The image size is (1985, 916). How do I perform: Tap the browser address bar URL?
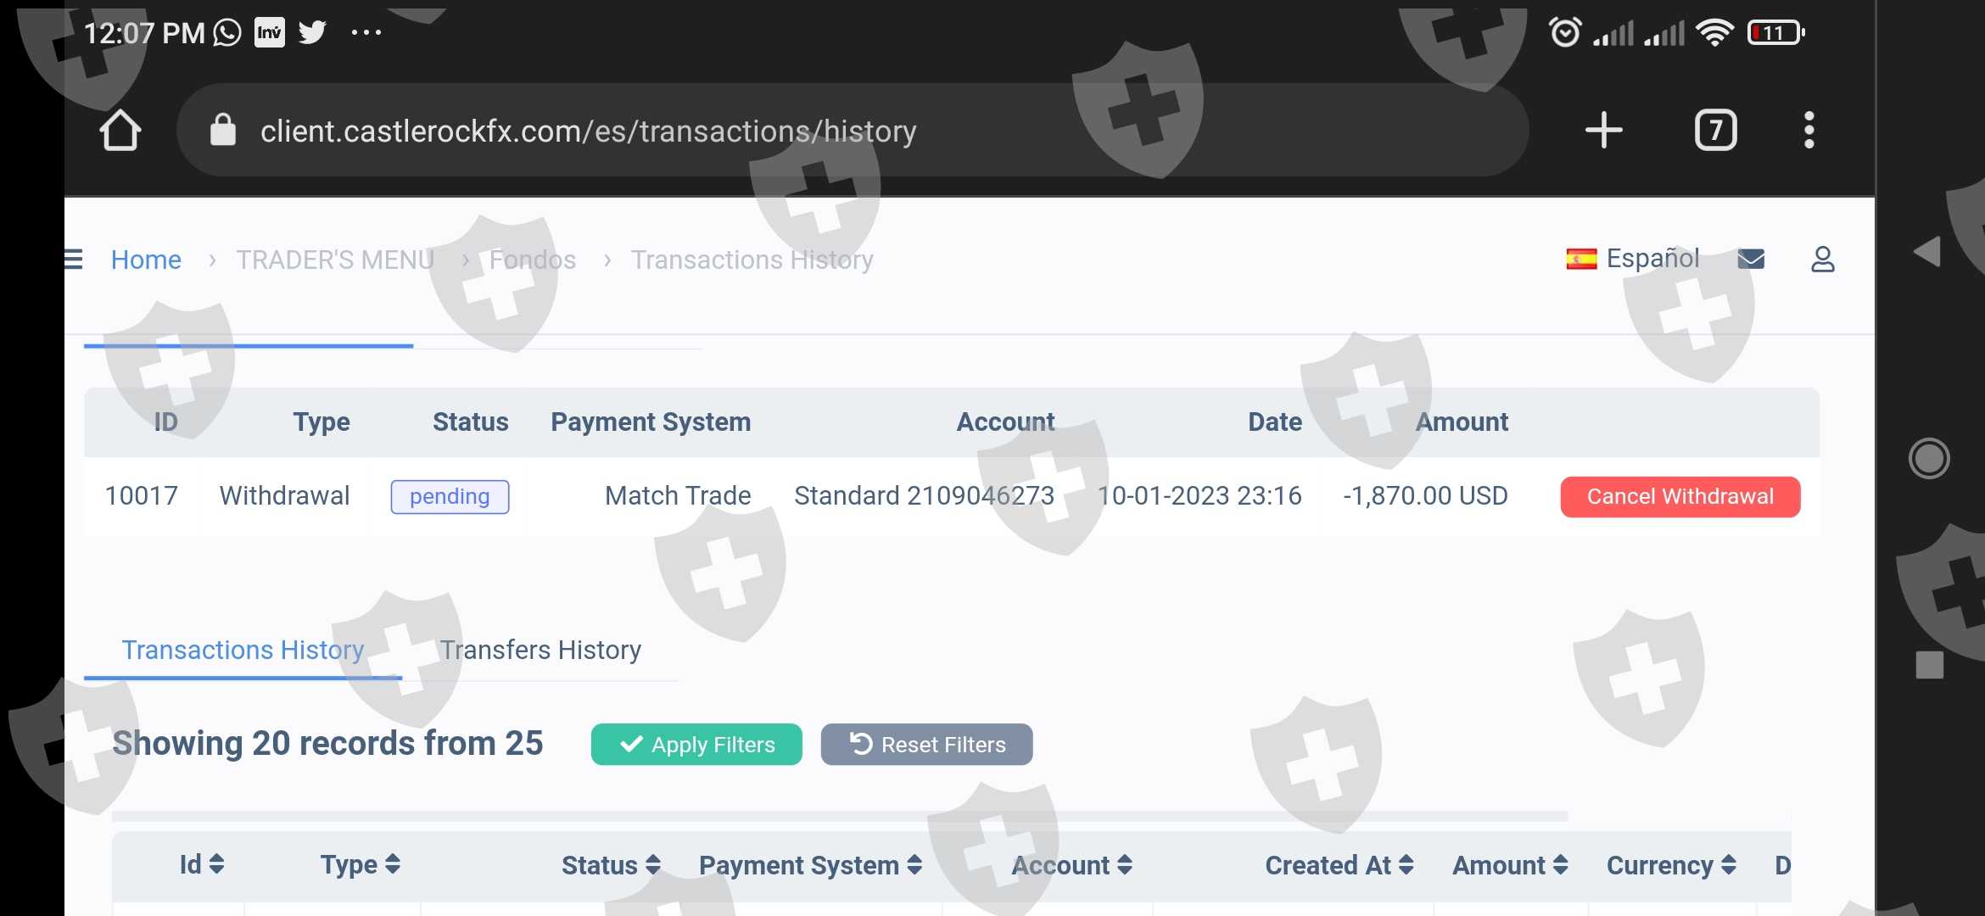click(x=588, y=131)
